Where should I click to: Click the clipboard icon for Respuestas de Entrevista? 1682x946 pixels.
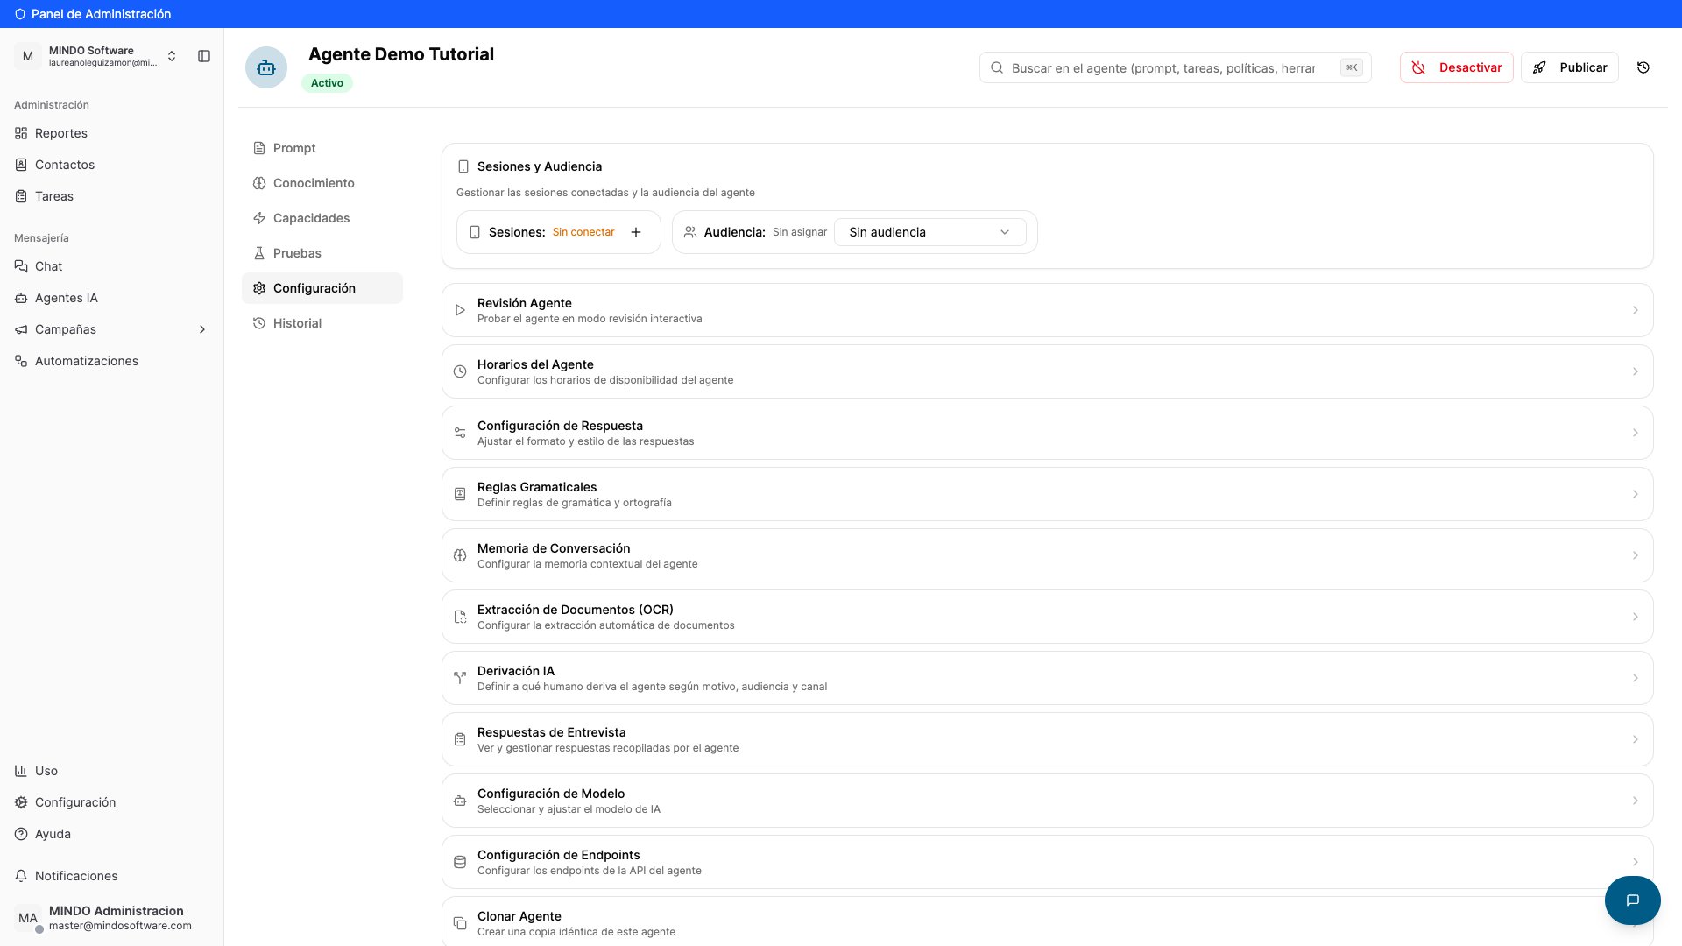(460, 739)
